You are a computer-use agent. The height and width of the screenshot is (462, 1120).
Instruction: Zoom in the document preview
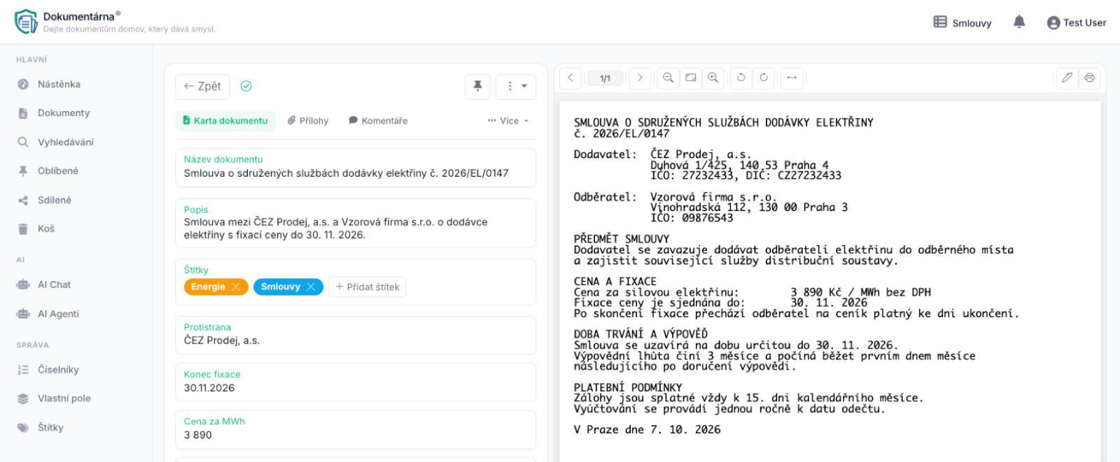[x=713, y=78]
